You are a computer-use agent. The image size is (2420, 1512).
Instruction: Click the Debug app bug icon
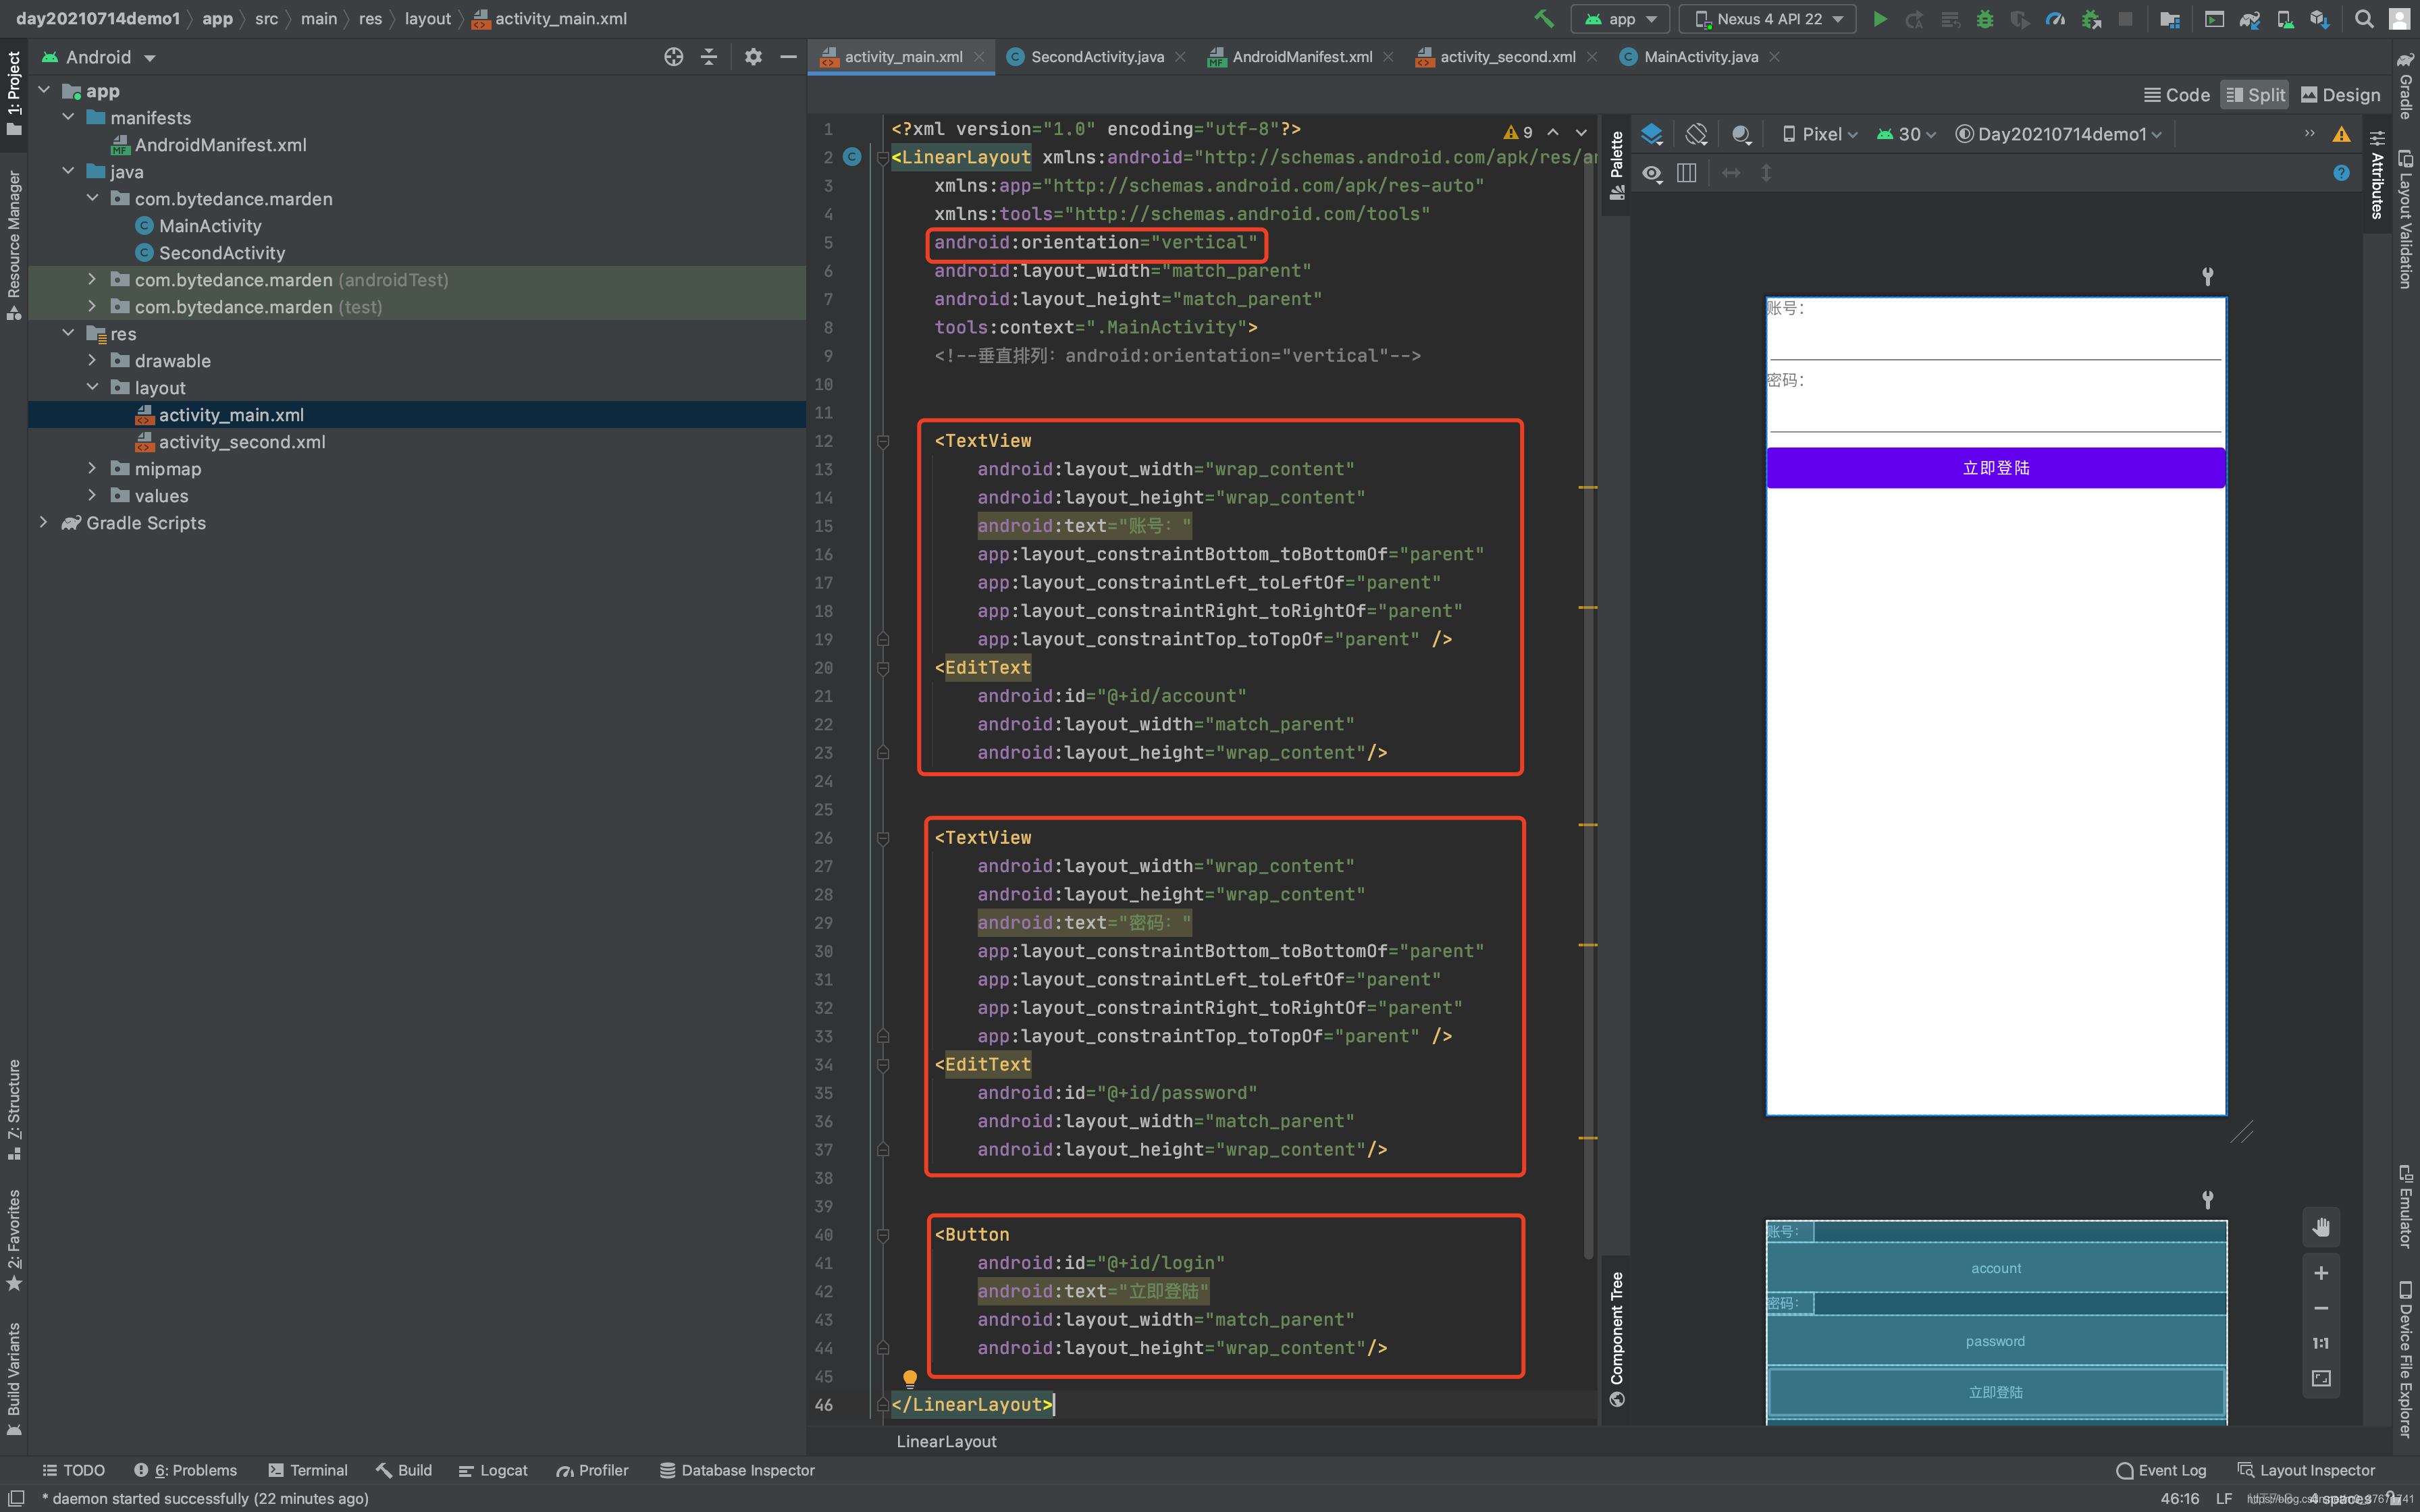[x=1984, y=19]
